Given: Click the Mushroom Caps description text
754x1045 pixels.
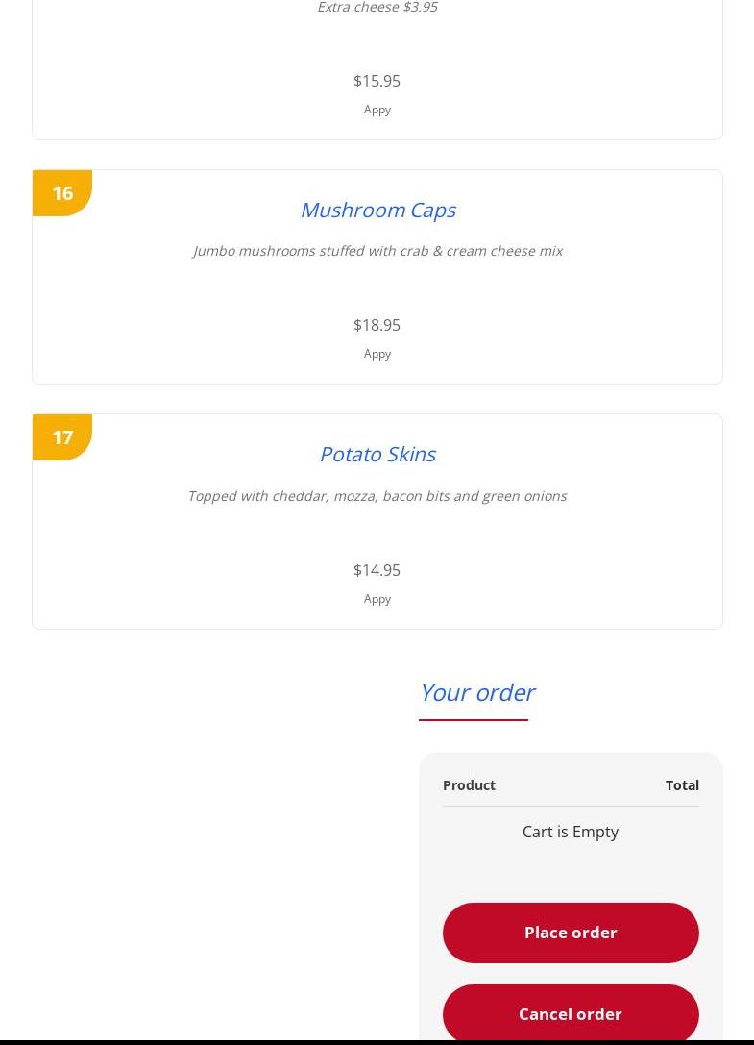Looking at the screenshot, I should pyautogui.click(x=377, y=251).
